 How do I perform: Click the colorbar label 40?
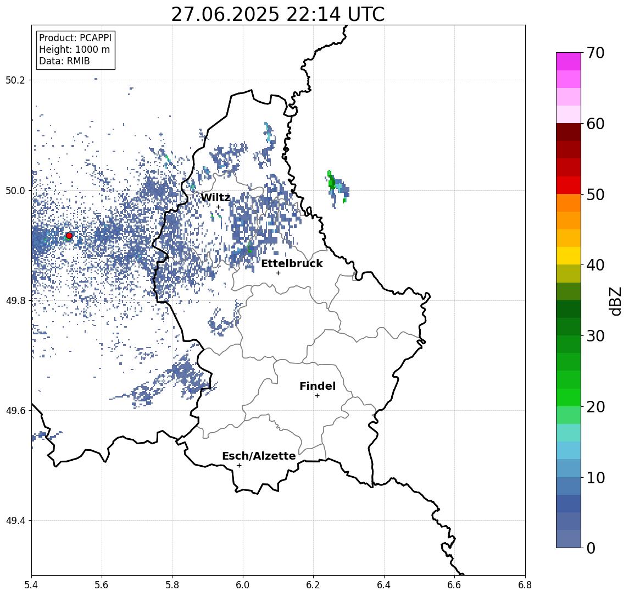(595, 265)
